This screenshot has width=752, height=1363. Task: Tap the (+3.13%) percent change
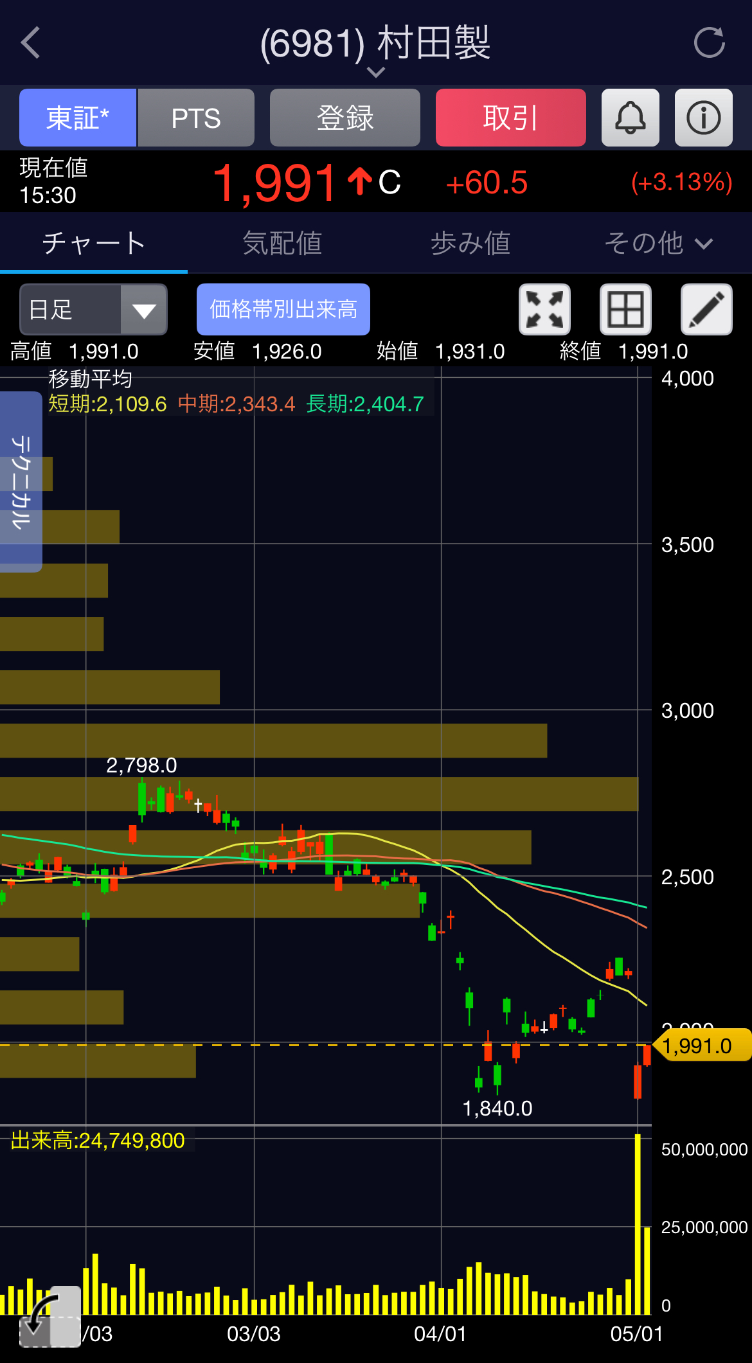coord(681,182)
